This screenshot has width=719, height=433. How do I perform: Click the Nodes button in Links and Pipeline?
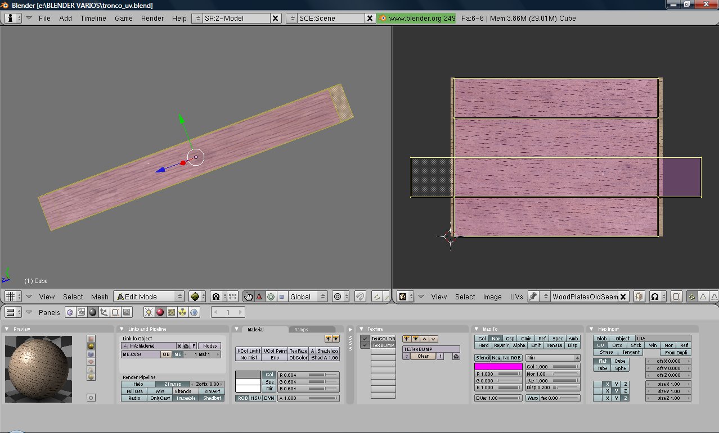point(210,346)
